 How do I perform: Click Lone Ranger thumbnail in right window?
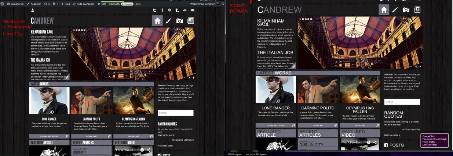(276, 89)
